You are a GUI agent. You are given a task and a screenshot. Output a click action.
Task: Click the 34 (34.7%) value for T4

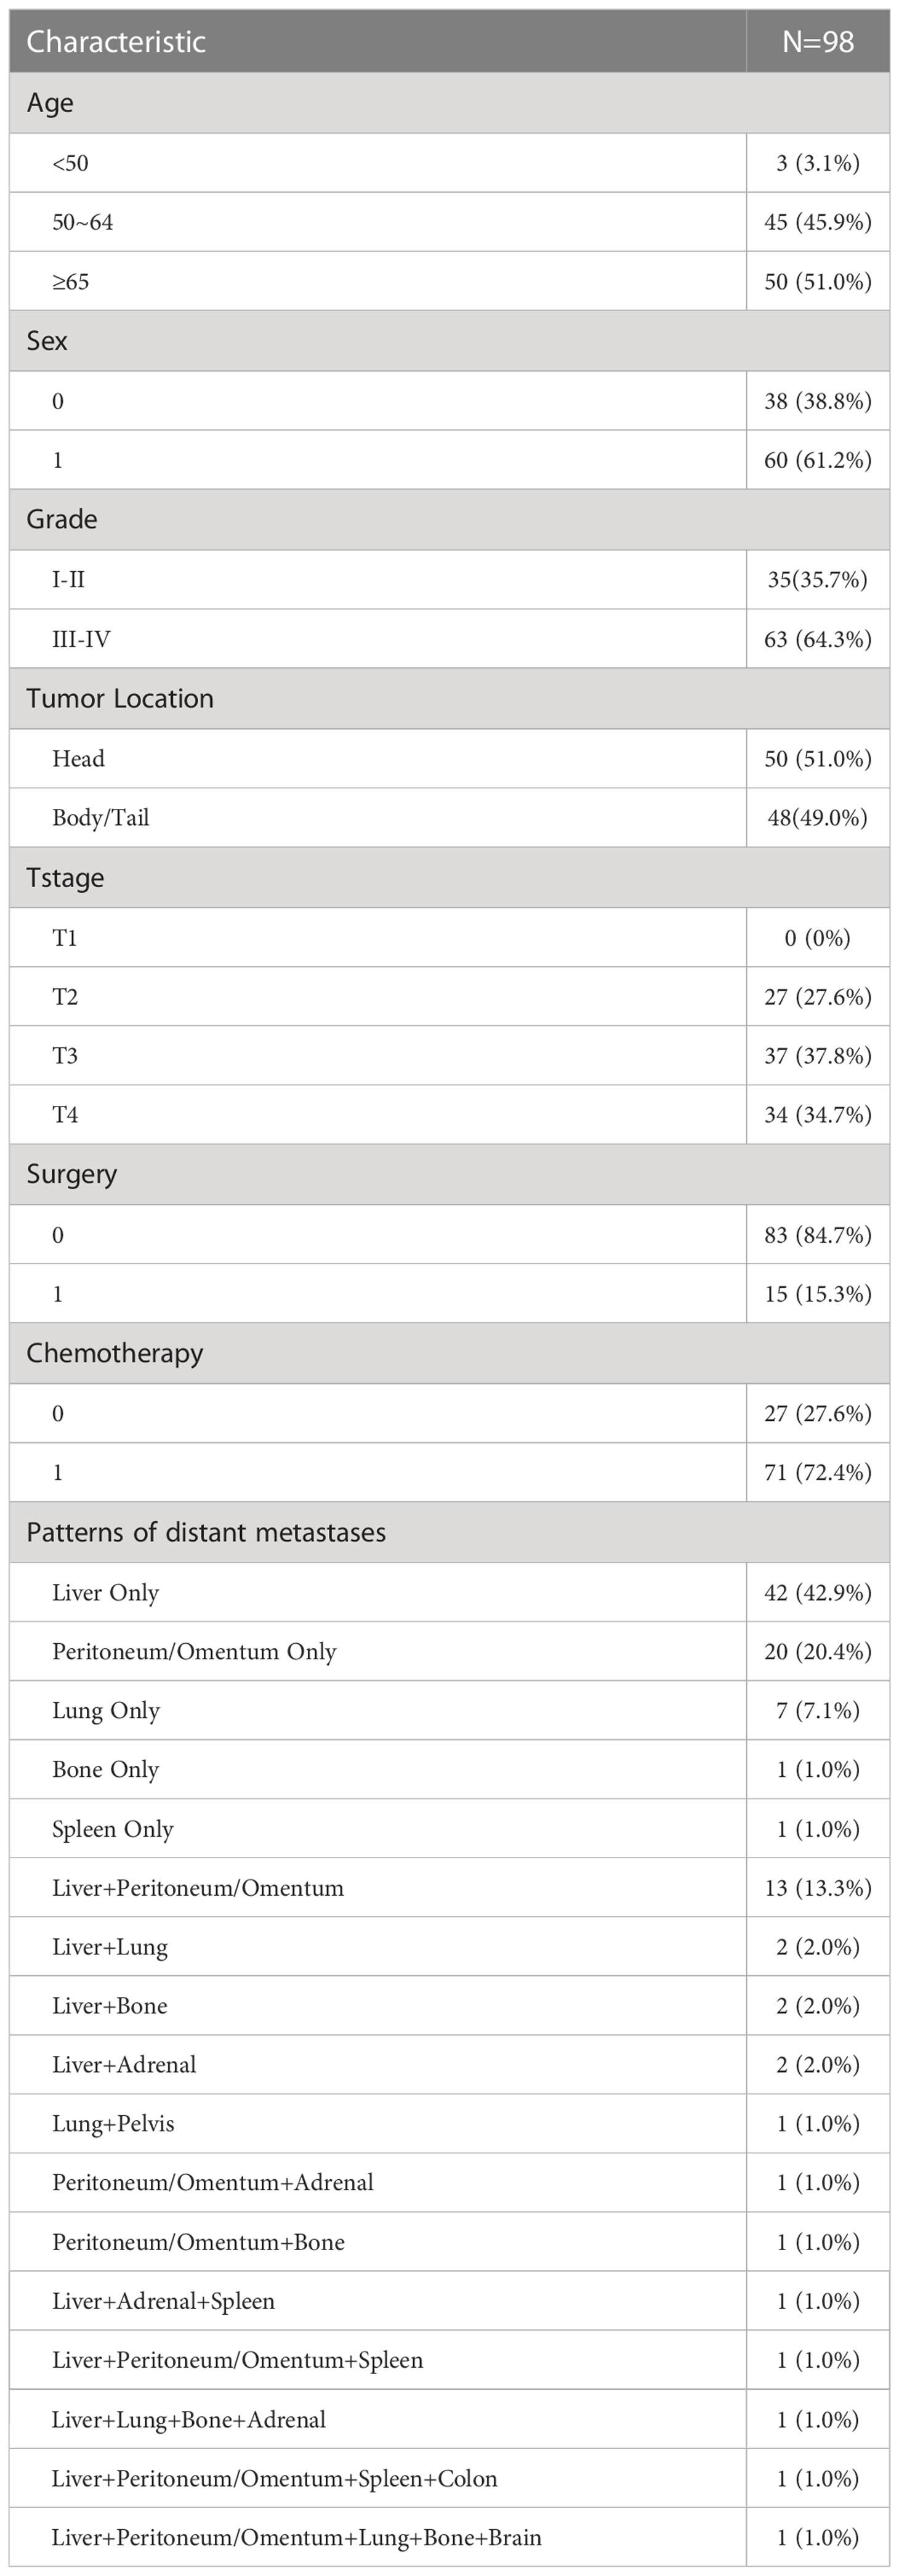click(x=818, y=1115)
